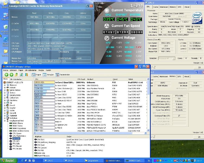
Task: Expand the Depolama tree node
Action: click(x=5, y=100)
